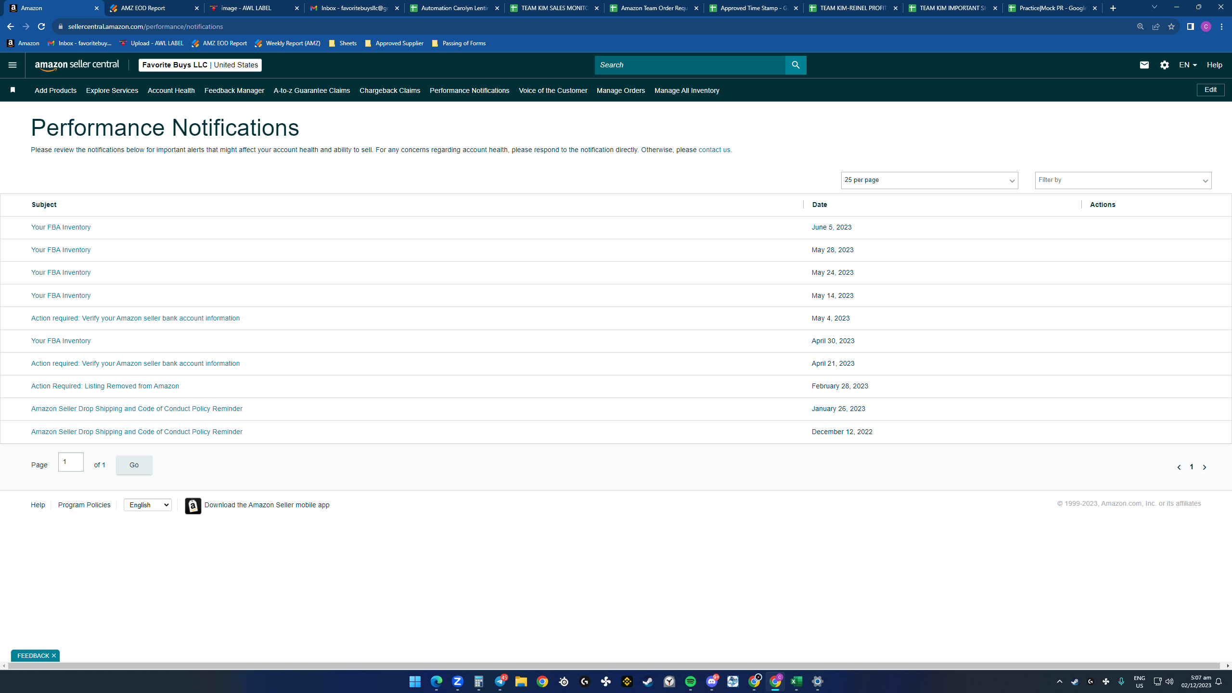Screen dimensions: 1232x693
Task: Click the Edit button in navigation bar
Action: pos(1210,90)
